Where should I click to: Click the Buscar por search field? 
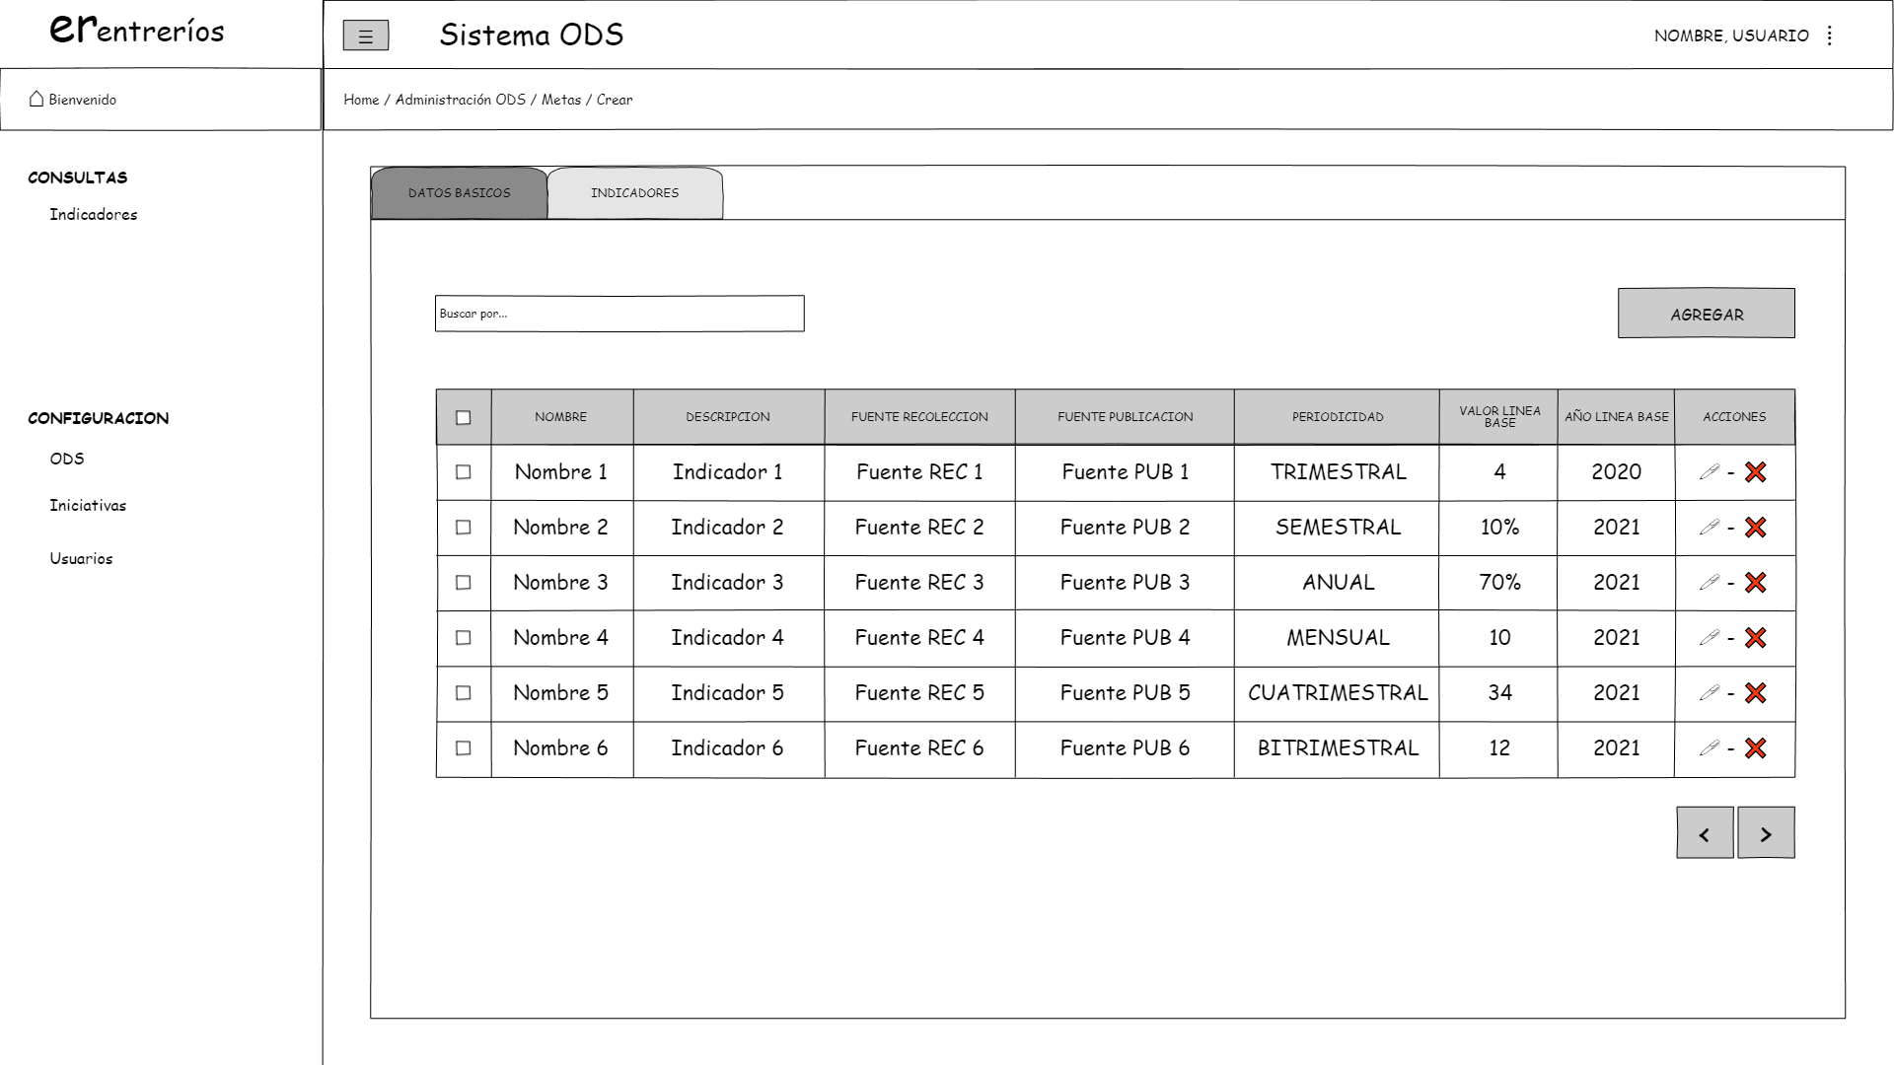click(619, 314)
